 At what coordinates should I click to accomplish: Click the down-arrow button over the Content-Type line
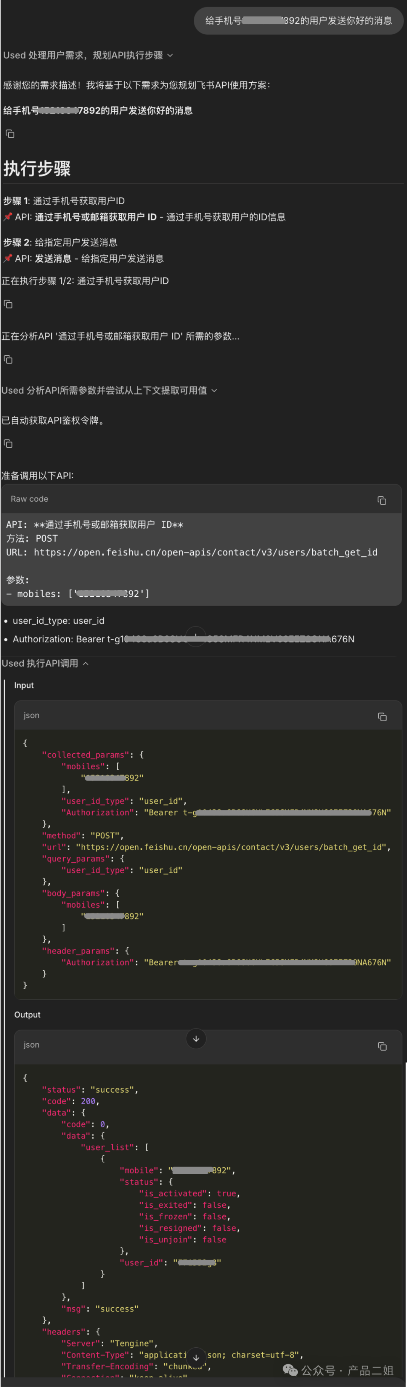[196, 1358]
